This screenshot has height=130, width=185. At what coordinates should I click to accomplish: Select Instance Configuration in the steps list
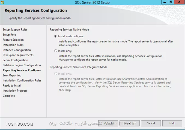(17, 50)
